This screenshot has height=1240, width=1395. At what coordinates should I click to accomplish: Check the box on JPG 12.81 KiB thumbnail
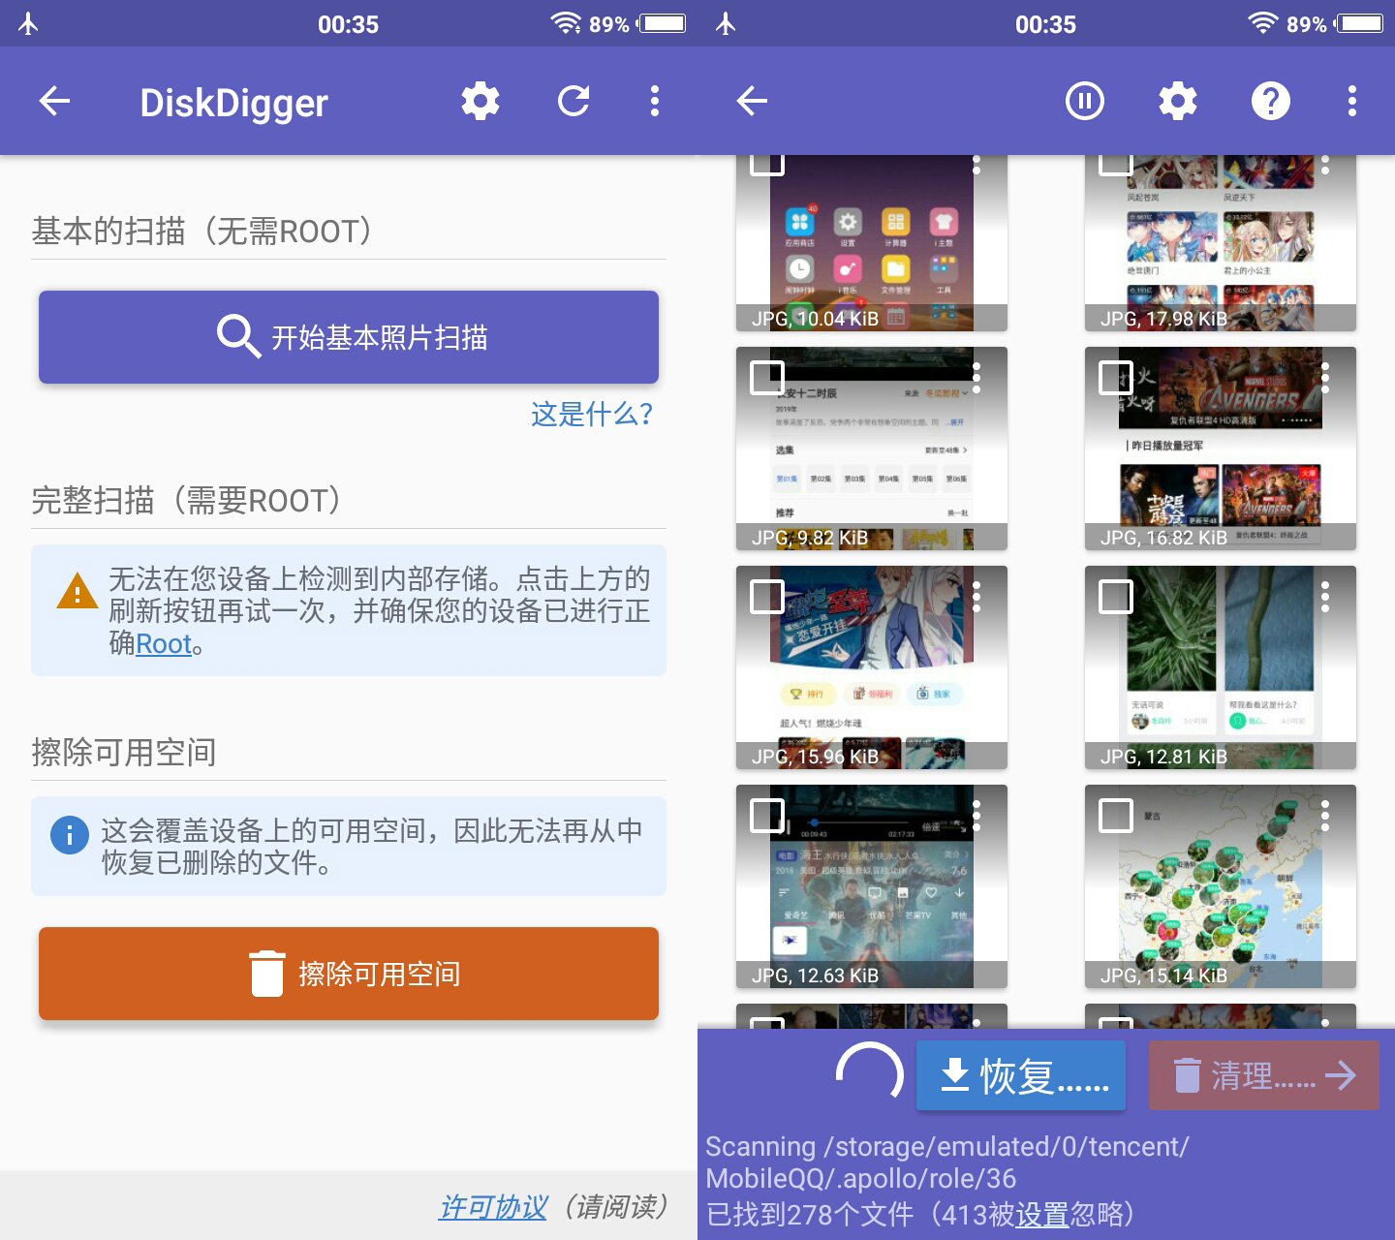1116,597
